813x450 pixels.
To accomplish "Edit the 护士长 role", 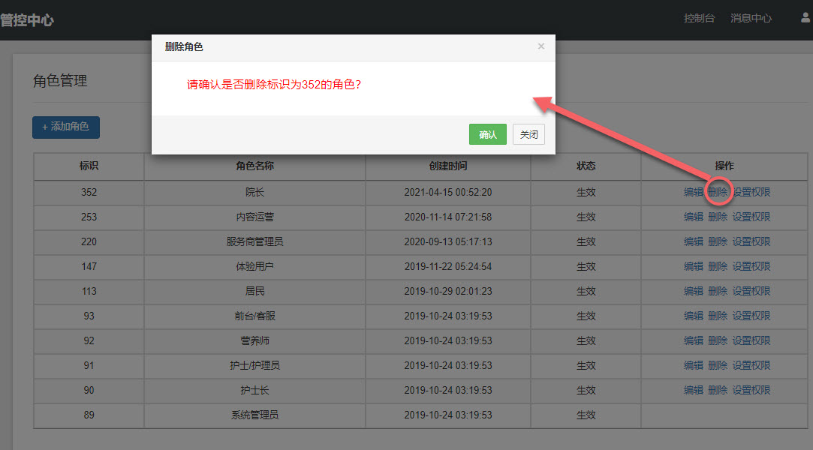I will tap(693, 390).
